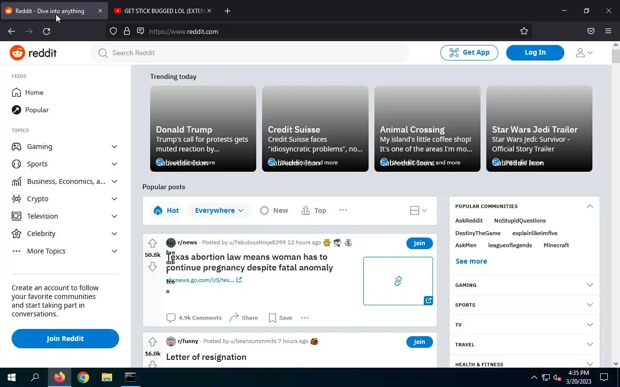The width and height of the screenshot is (620, 387).
Task: Sort posts by New
Action: tap(274, 210)
